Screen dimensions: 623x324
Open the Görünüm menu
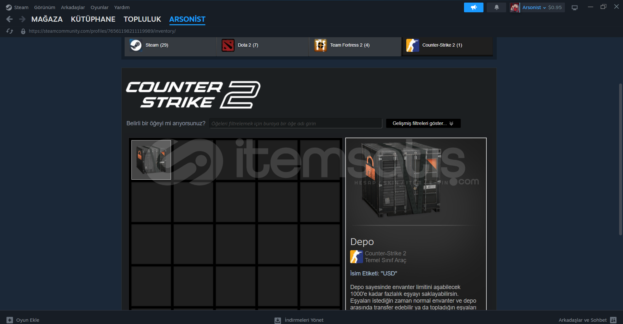coord(44,7)
